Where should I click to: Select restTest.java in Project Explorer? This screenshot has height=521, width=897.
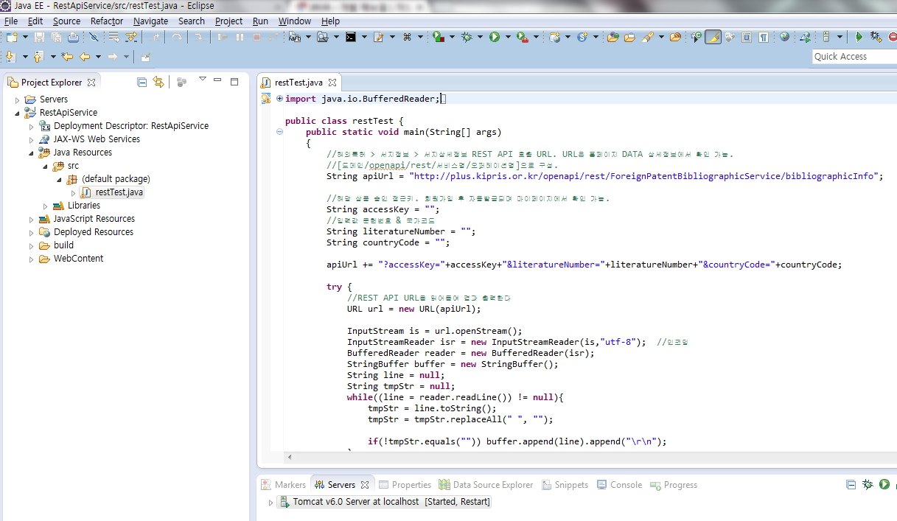coord(119,192)
